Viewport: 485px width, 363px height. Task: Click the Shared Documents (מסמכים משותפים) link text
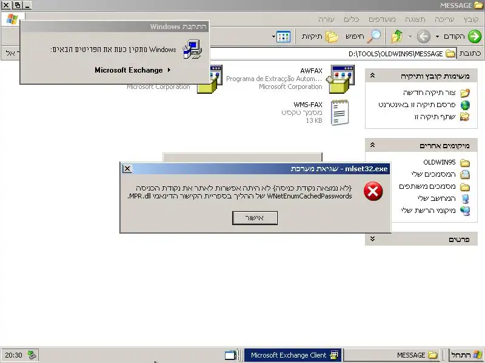point(427,186)
